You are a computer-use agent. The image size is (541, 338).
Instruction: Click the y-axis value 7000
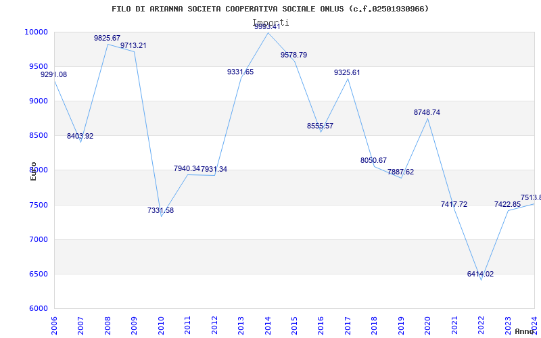point(38,240)
